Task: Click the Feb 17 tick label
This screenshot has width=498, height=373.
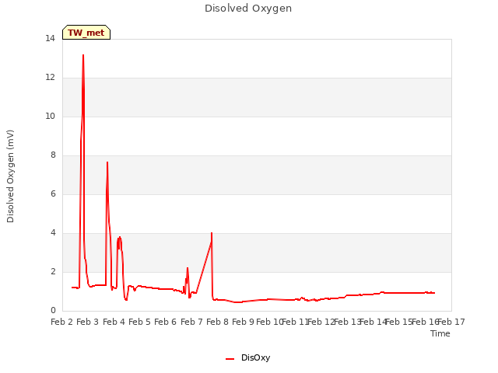Action: point(451,322)
